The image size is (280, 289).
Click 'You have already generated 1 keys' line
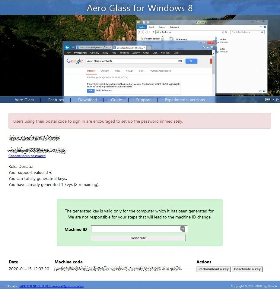[x=54, y=185]
